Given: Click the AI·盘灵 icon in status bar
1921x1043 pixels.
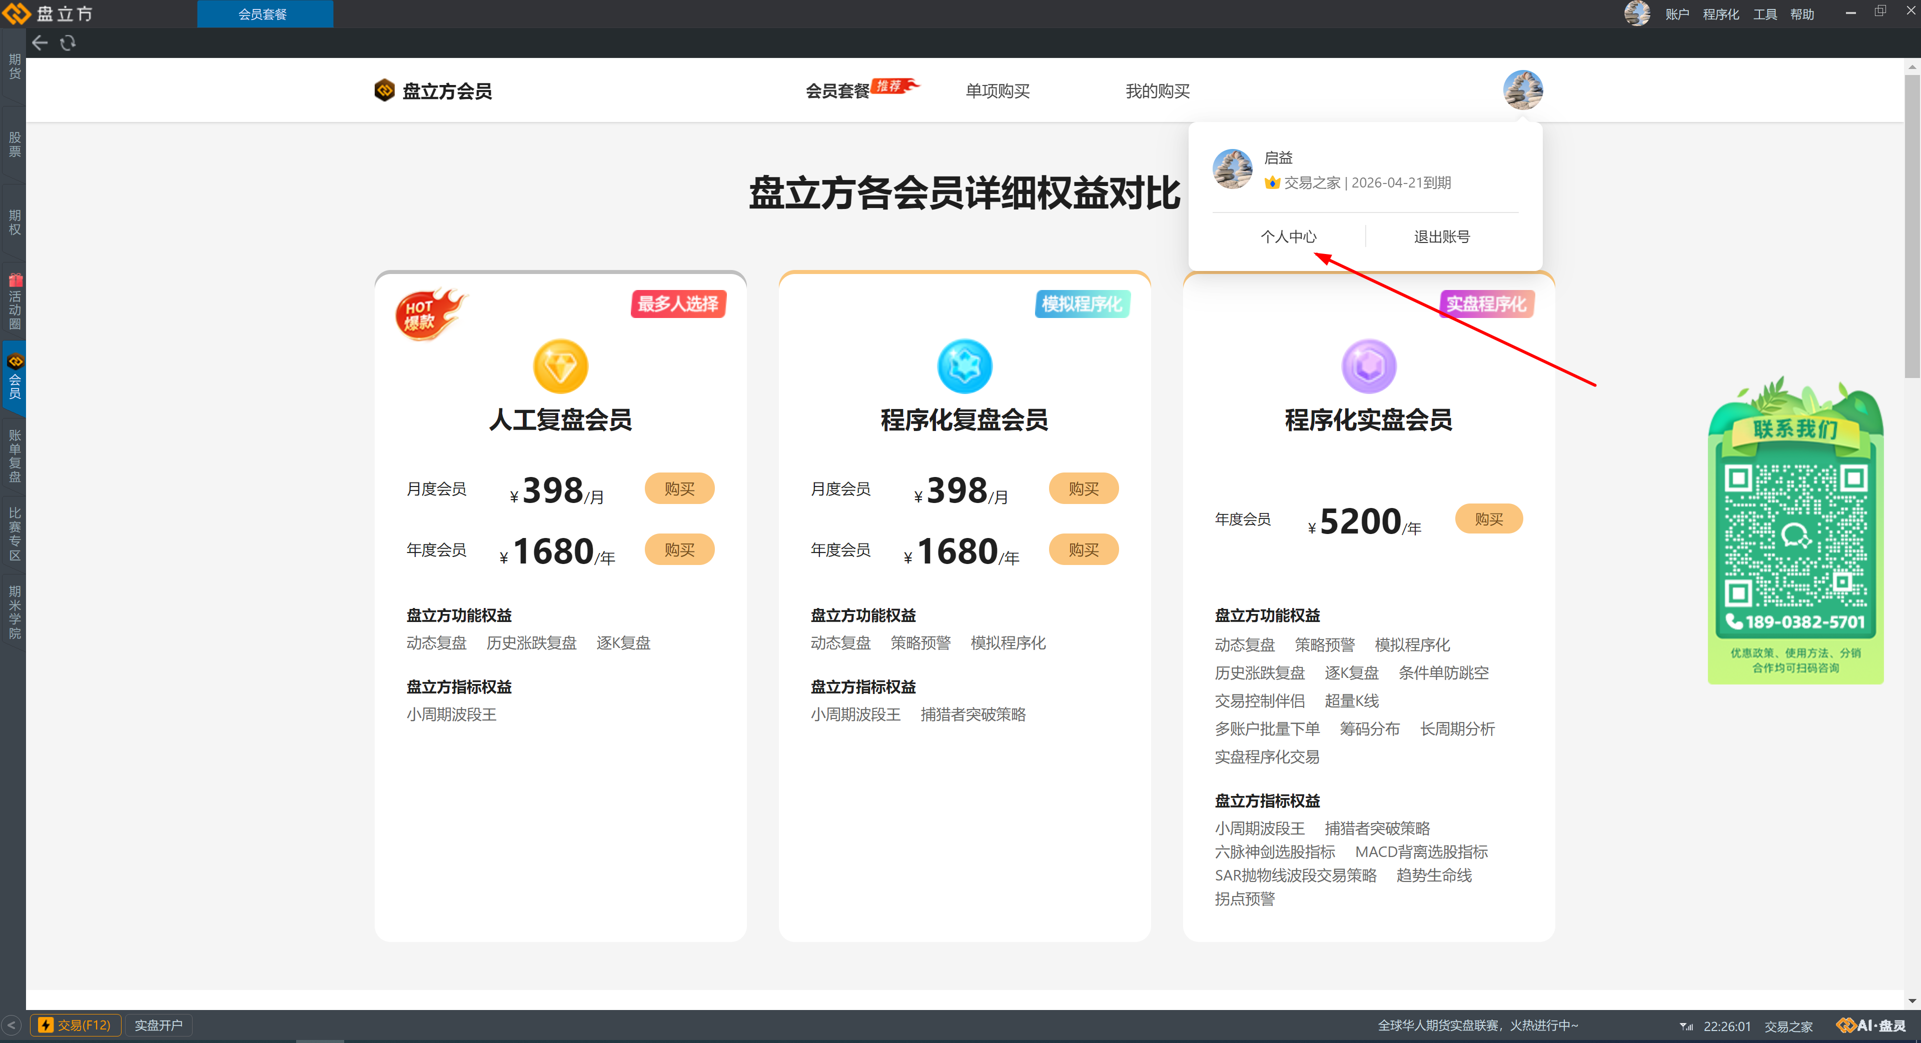Looking at the screenshot, I should tap(1870, 1026).
